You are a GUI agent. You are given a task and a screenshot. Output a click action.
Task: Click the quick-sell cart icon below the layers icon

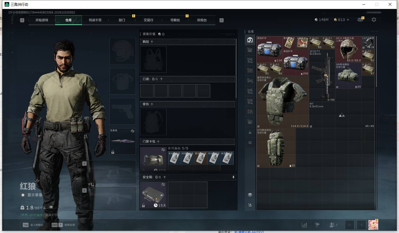tap(250, 205)
